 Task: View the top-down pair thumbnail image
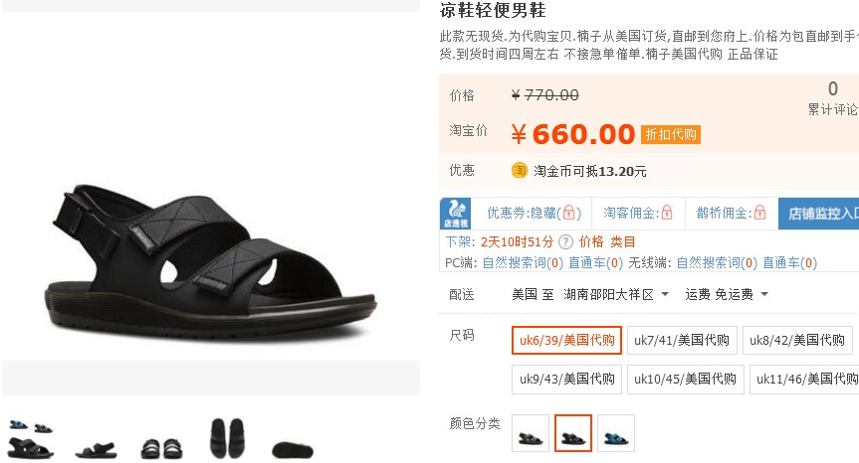(x=227, y=438)
